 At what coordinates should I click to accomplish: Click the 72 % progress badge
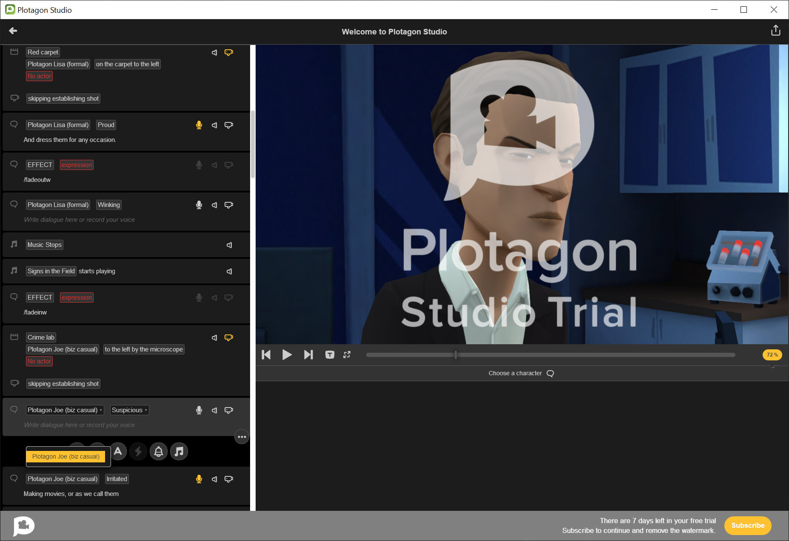click(x=772, y=354)
